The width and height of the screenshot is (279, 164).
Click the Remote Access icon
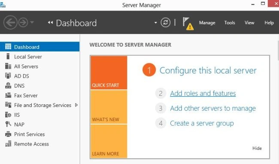click(8, 144)
